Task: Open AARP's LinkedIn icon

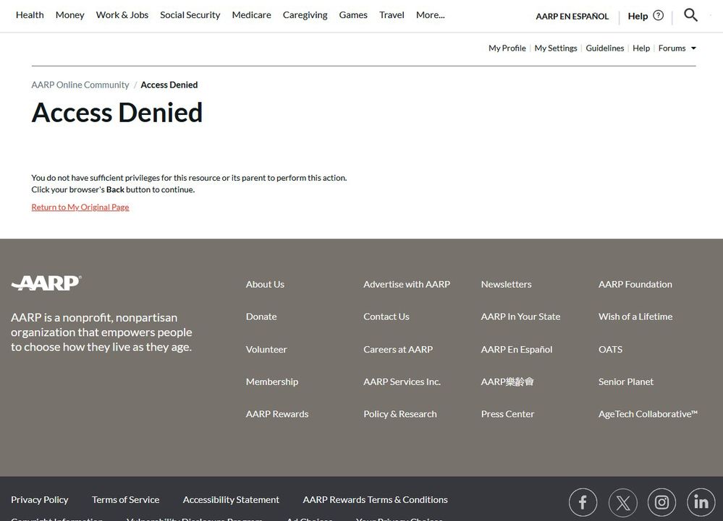Action: [701, 502]
